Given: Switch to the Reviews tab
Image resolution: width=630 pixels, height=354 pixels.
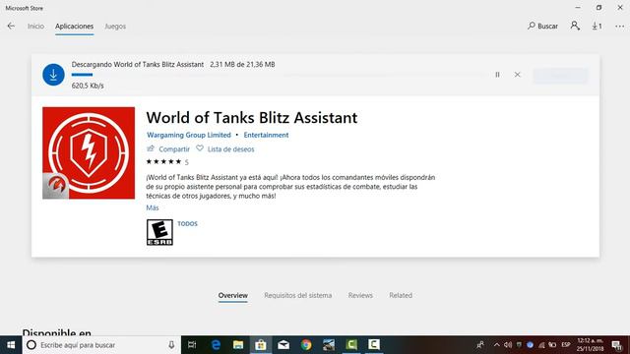Looking at the screenshot, I should pos(360,295).
